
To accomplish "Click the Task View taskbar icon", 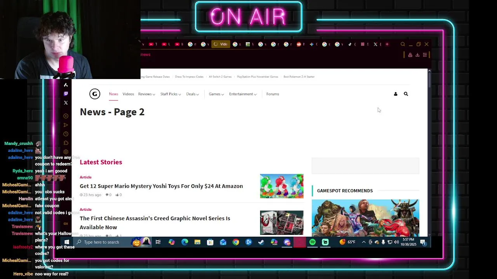I will click(x=158, y=242).
